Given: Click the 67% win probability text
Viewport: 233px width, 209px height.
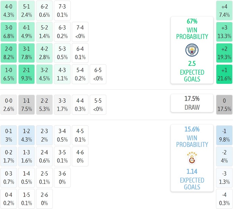Looking at the screenshot, I should (x=192, y=21).
